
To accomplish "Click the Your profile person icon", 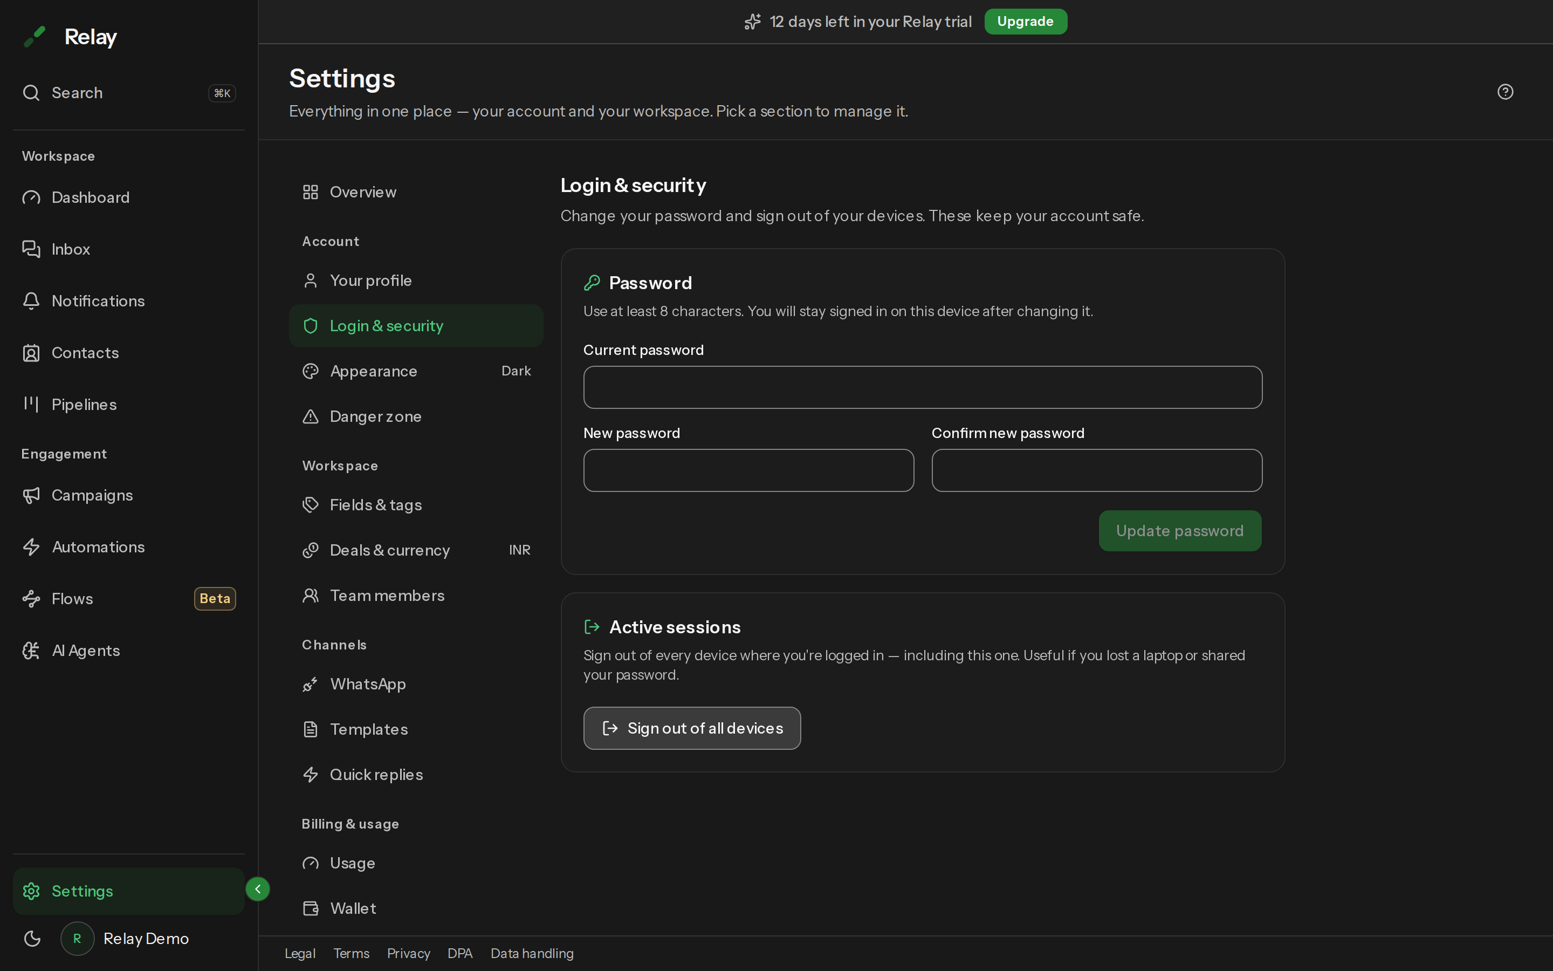I will 311,281.
